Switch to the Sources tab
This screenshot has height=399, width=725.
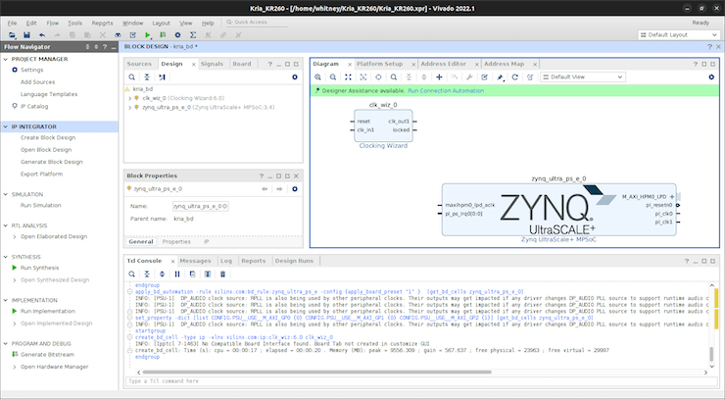click(x=139, y=64)
